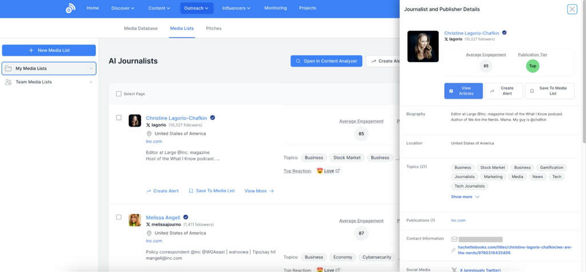Click the New Media List button

49,50
